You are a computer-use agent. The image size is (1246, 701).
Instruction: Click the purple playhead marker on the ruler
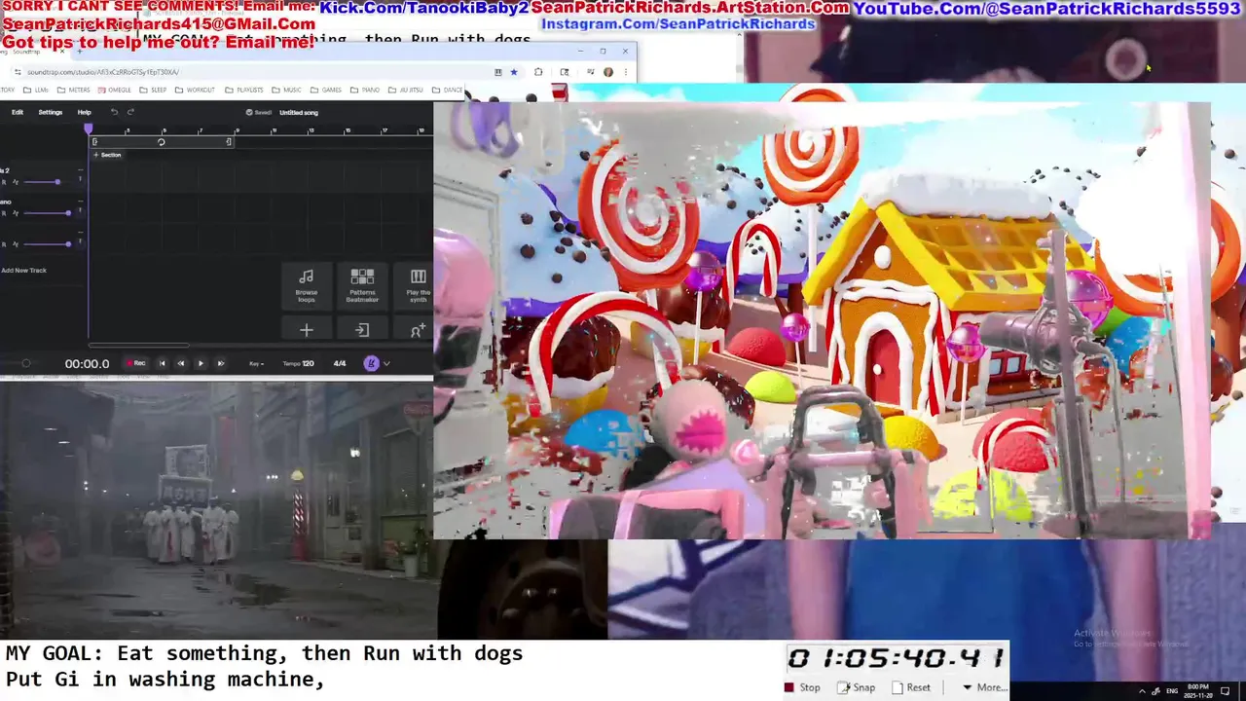(89, 129)
